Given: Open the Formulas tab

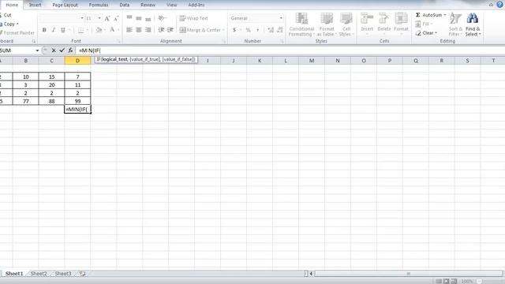Looking at the screenshot, I should pos(99,5).
